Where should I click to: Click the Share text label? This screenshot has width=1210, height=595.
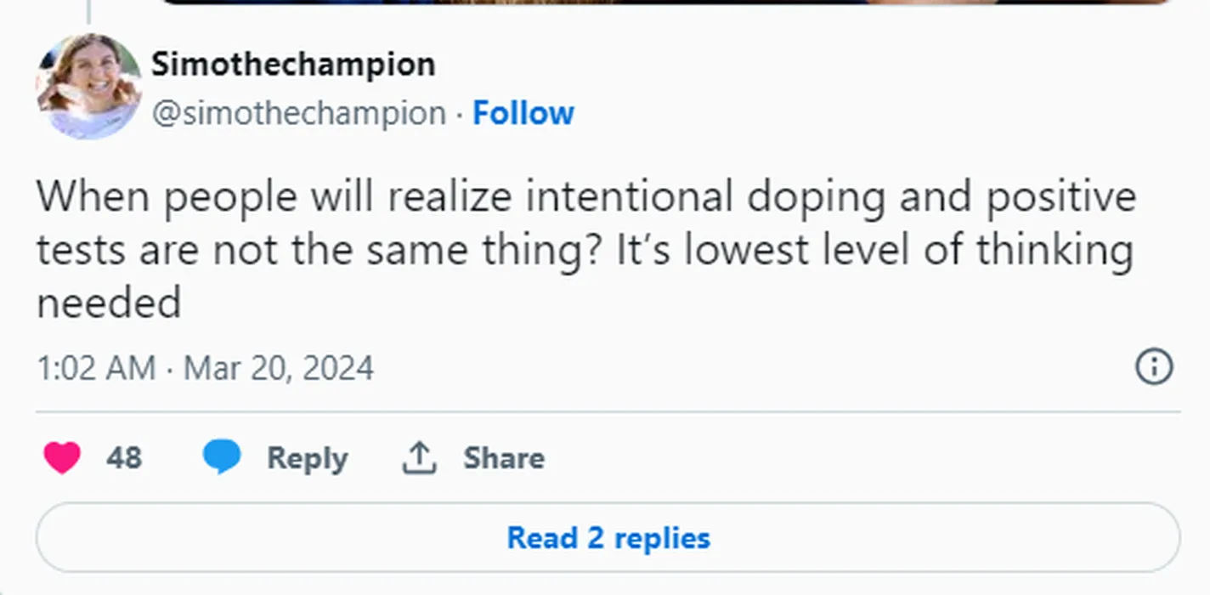[504, 458]
